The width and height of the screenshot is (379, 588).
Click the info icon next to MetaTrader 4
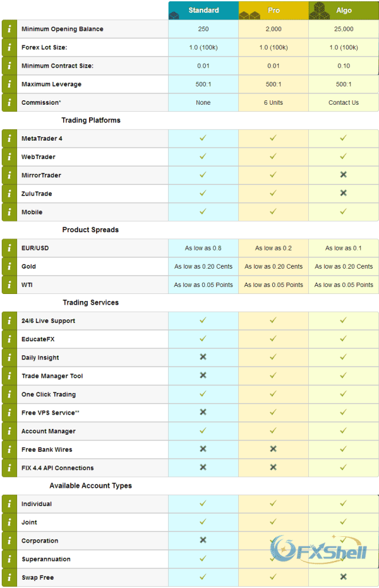(9, 138)
